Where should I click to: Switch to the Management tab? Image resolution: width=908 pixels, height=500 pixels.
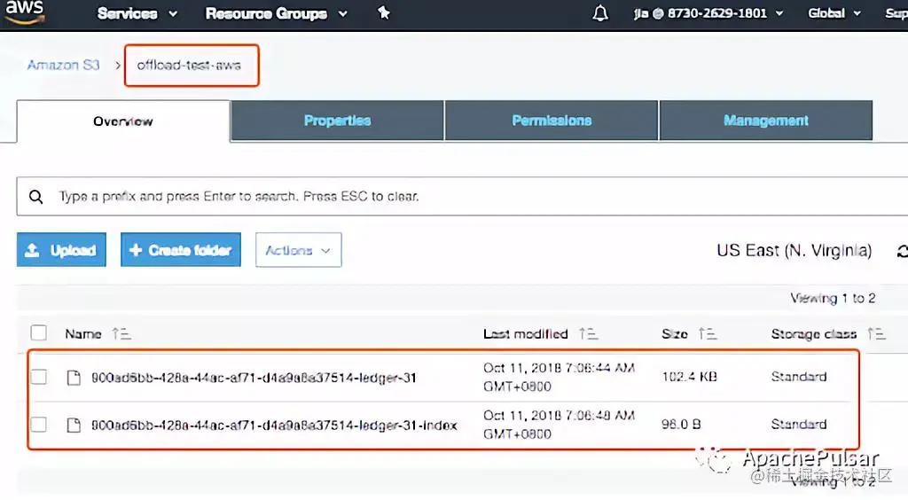click(765, 121)
